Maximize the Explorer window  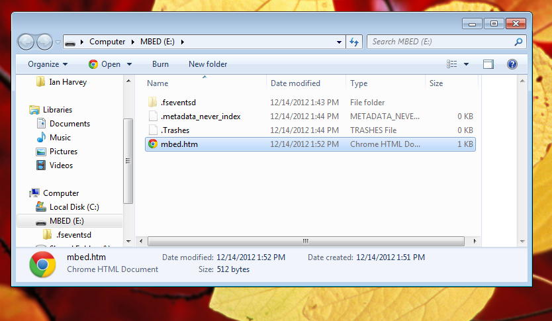494,24
